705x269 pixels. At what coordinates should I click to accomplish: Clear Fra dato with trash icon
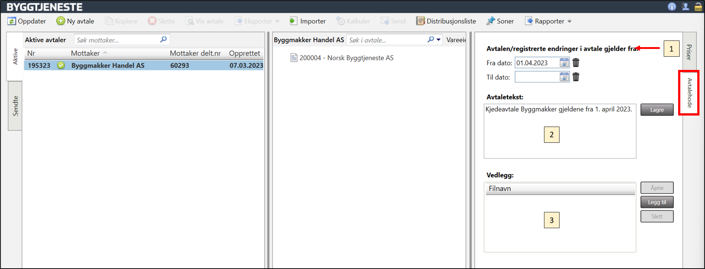pyautogui.click(x=576, y=63)
